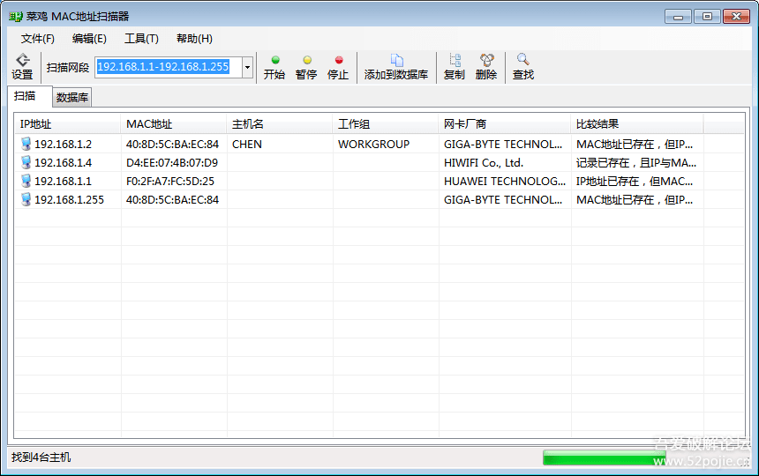Click the HIWIFI Co., Ltd. vendor cell
This screenshot has width=759, height=476.
[483, 163]
